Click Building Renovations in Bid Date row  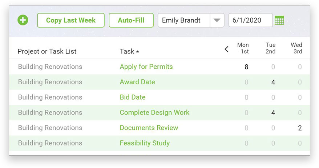tap(50, 97)
